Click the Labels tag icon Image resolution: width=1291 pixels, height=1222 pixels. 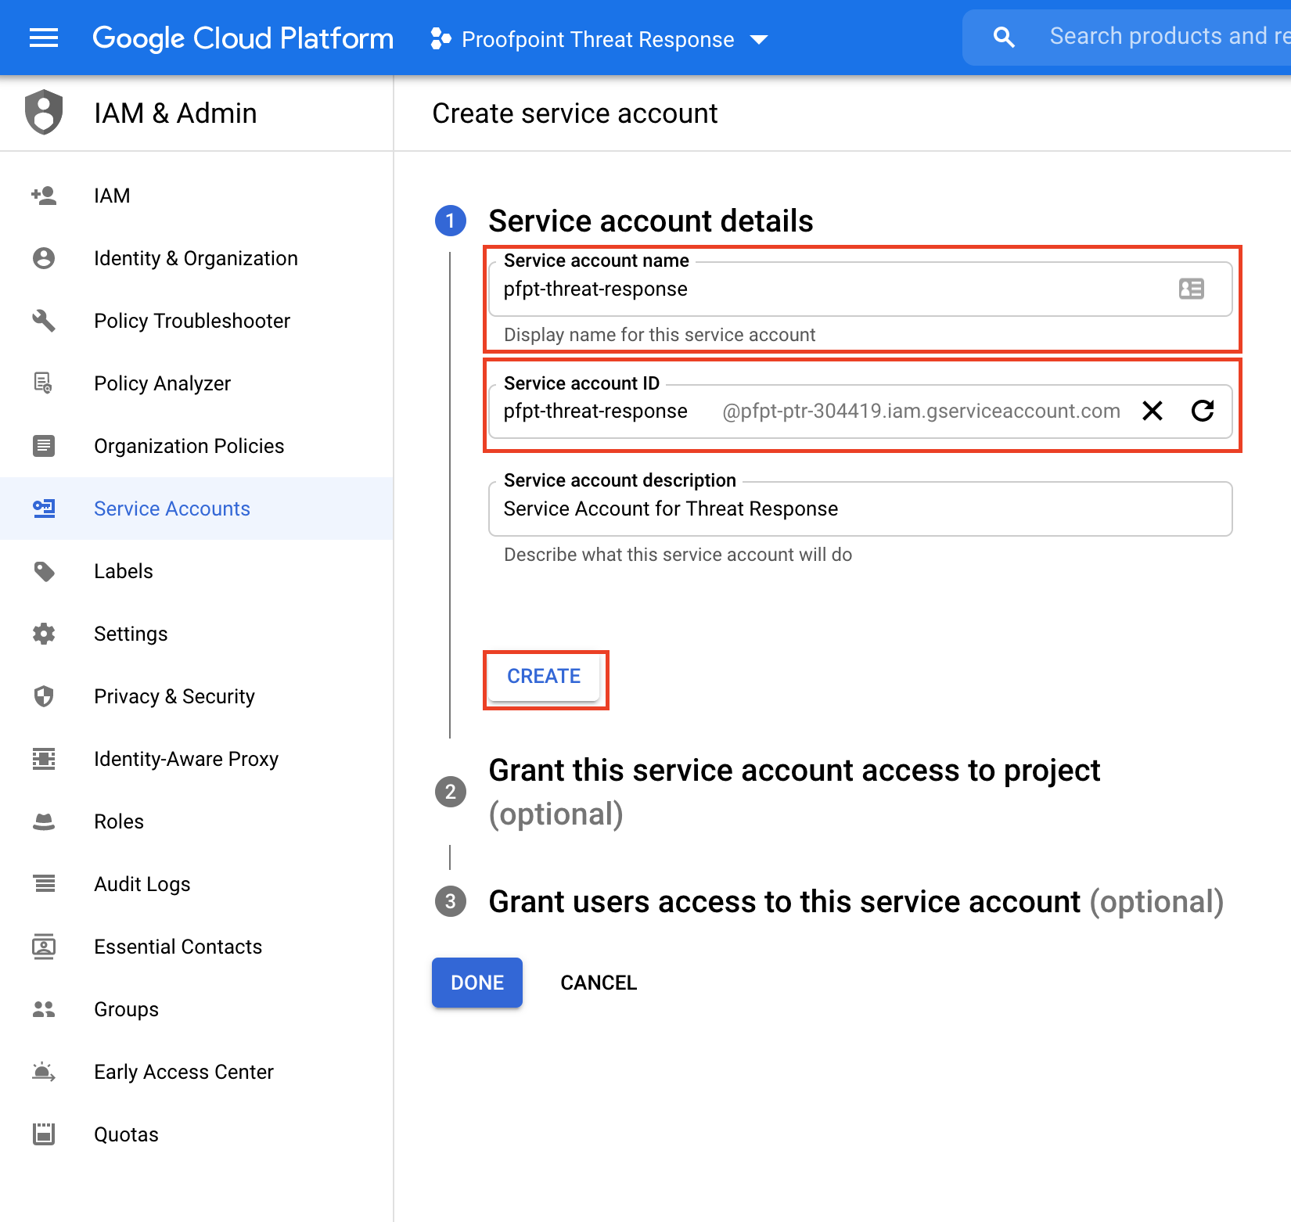coord(44,571)
